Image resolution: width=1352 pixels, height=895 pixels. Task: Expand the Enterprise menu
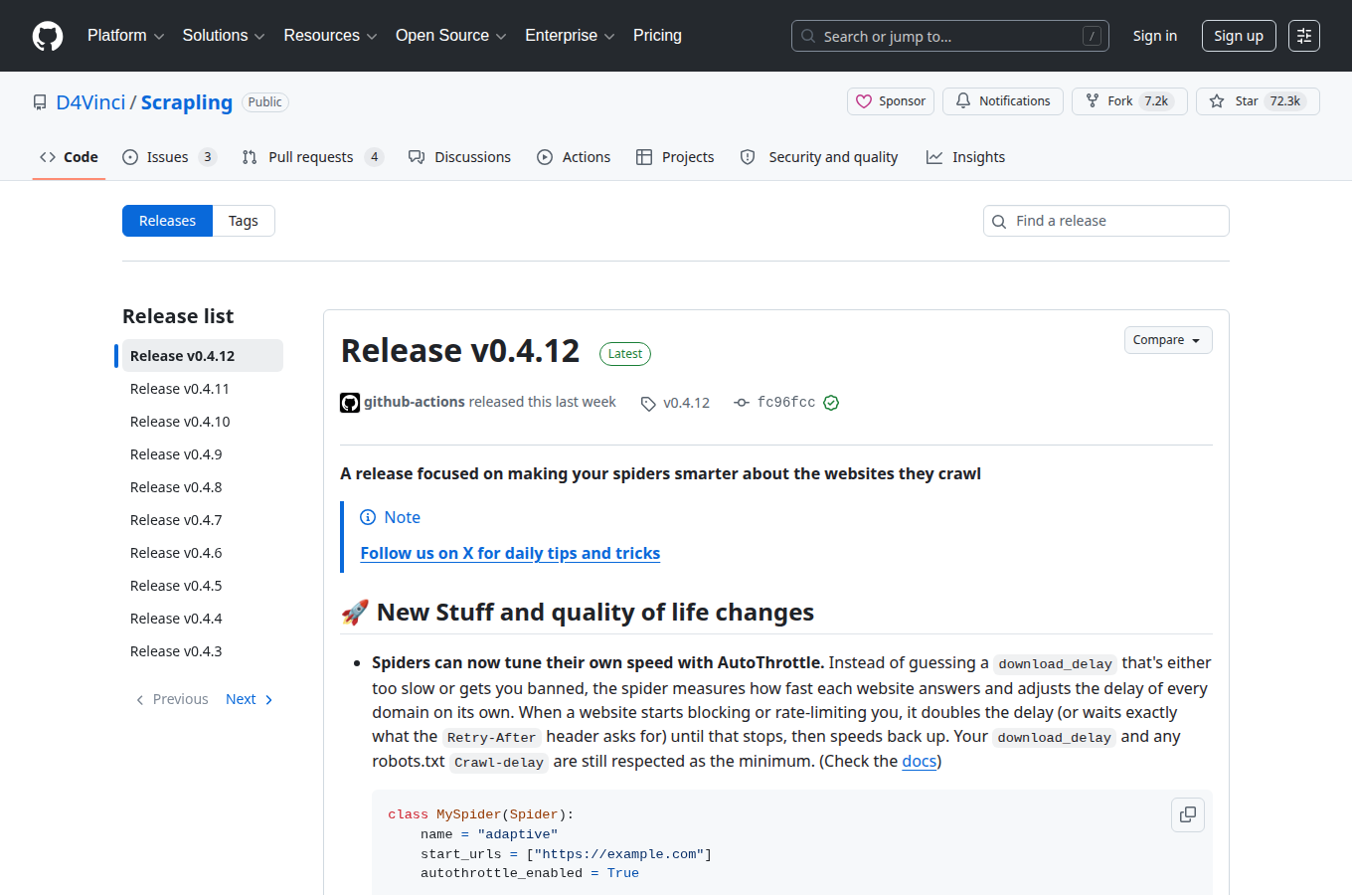570,36
